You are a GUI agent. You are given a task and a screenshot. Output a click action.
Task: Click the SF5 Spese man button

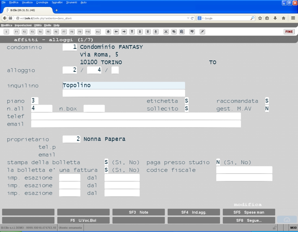(249, 212)
